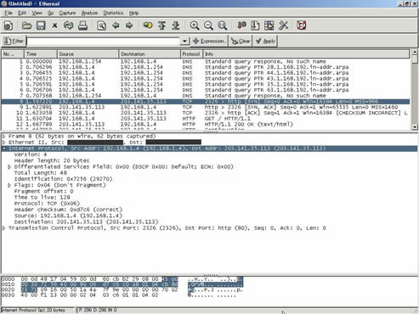Close the capture file using X icon
419x314 pixels.
(54, 25)
